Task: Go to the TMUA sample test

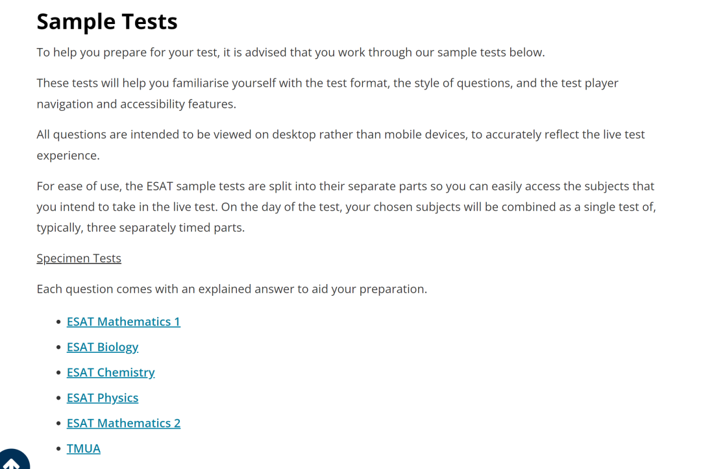Action: [84, 448]
